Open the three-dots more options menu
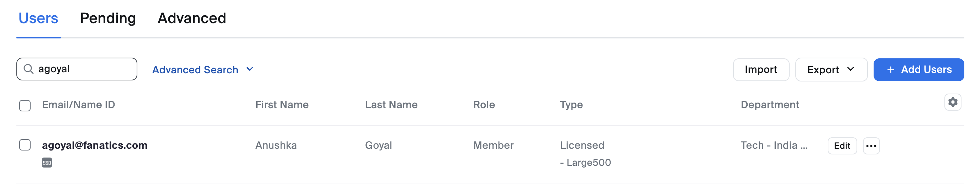 coord(871,146)
